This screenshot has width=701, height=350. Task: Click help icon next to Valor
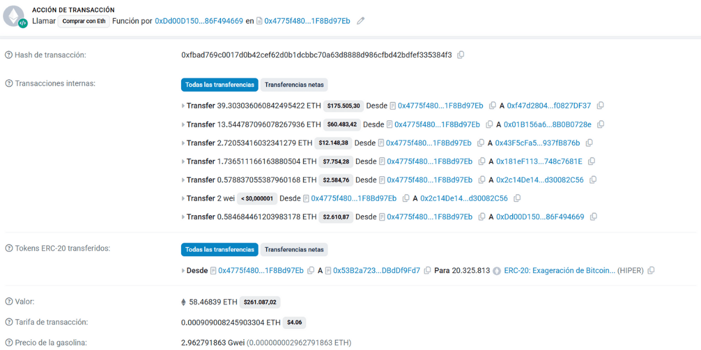click(9, 302)
